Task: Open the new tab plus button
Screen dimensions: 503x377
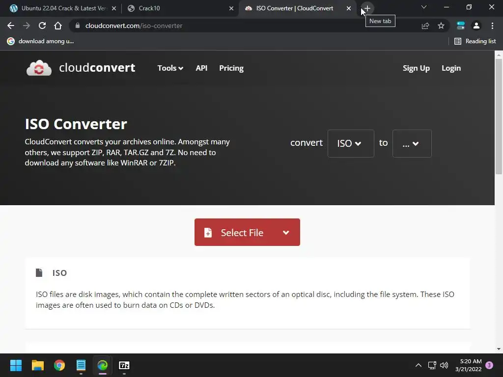Action: click(367, 8)
